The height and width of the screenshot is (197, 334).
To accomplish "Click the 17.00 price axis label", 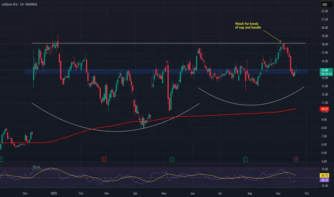I will (325, 53).
